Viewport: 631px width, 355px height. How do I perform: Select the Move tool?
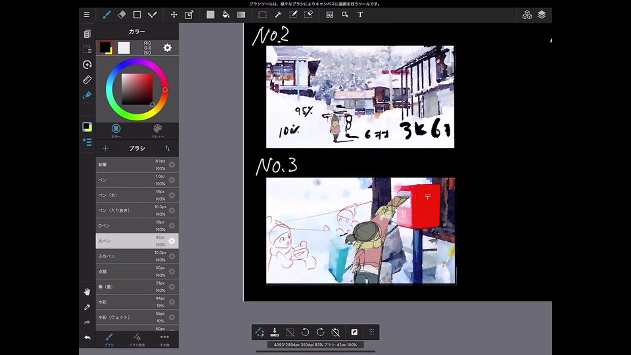(x=174, y=15)
